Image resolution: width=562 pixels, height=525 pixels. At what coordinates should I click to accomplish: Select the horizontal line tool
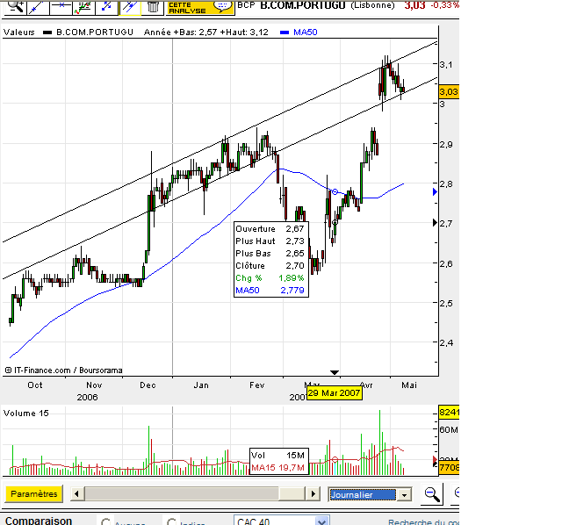coord(61,7)
